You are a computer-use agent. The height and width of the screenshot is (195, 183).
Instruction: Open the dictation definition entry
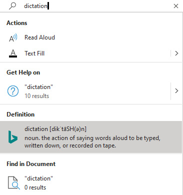(x=91, y=137)
